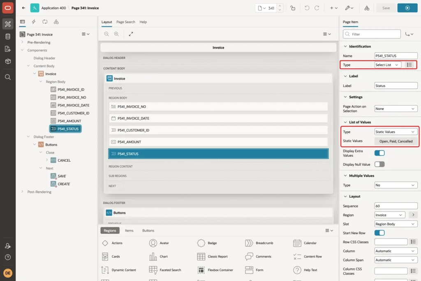Viewport: 421px width, 281px height.
Task: Open App Builder from the sidebar
Action: coord(8,24)
